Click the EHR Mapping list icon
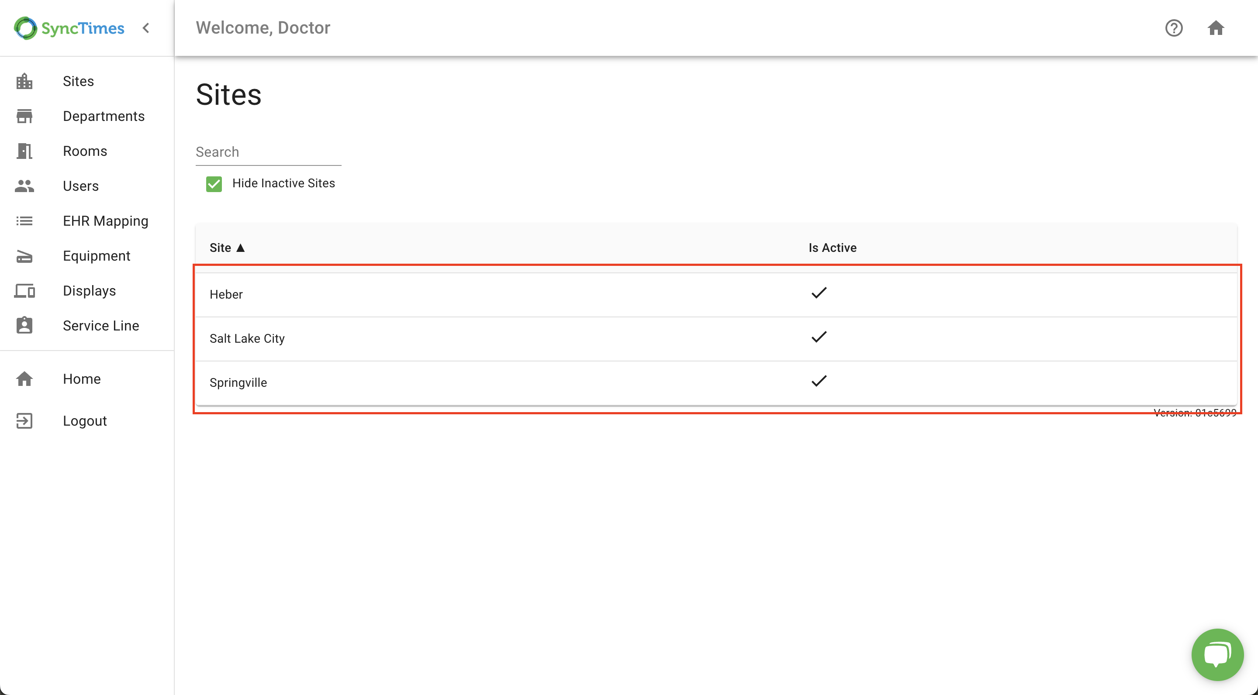This screenshot has height=695, width=1258. coord(24,221)
